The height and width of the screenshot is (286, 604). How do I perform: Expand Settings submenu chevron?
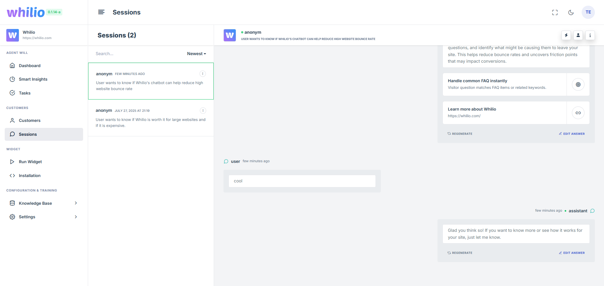click(76, 217)
